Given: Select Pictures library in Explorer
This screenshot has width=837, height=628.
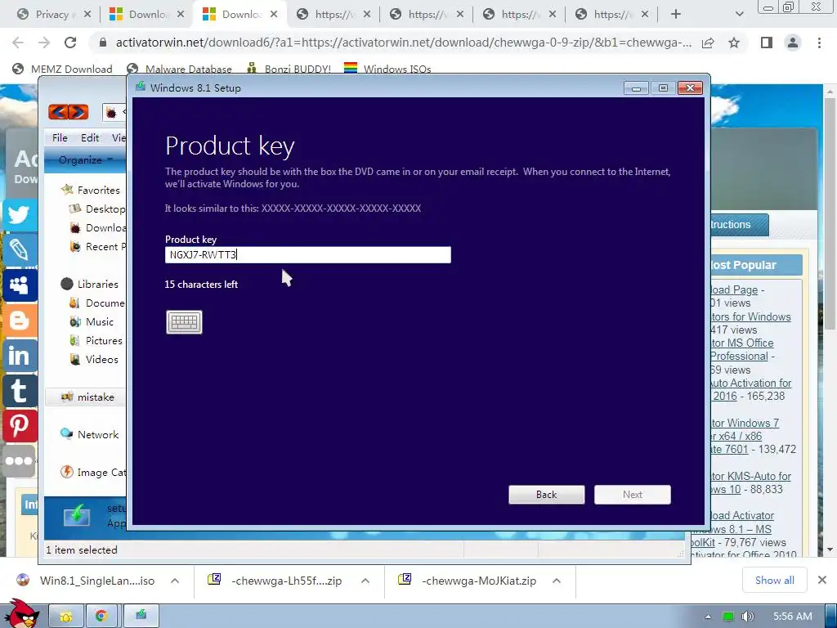Looking at the screenshot, I should pos(96,341).
